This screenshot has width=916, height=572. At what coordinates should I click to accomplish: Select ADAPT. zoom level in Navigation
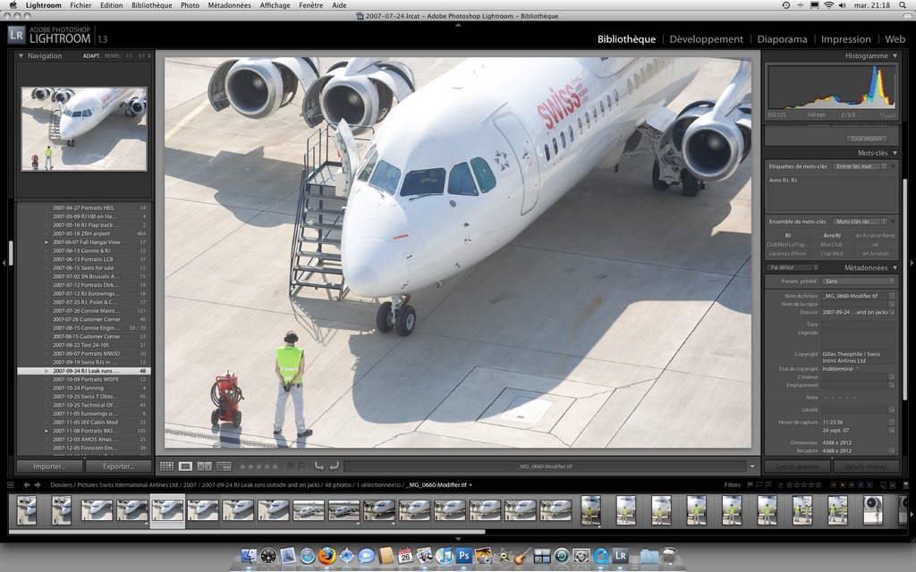91,56
